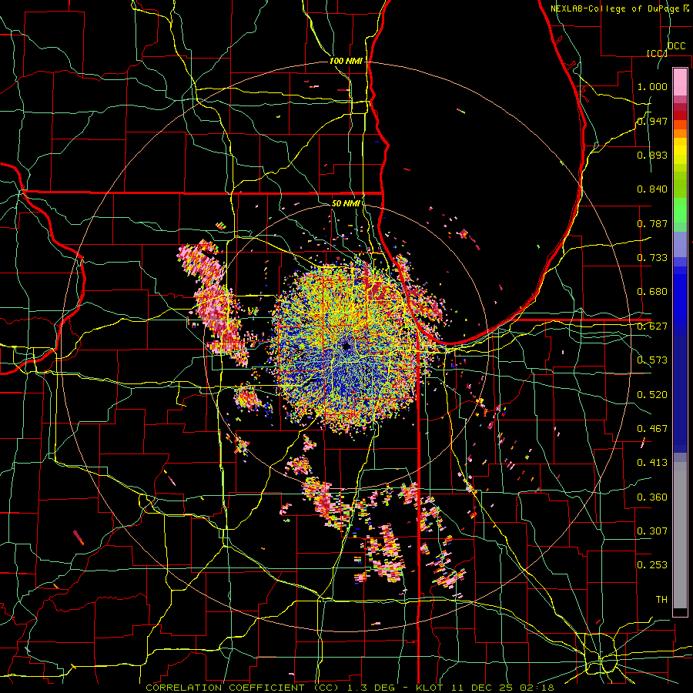Viewport: 693px width, 693px height.
Task: Click the DCC label above the color scale
Action: tap(676, 46)
